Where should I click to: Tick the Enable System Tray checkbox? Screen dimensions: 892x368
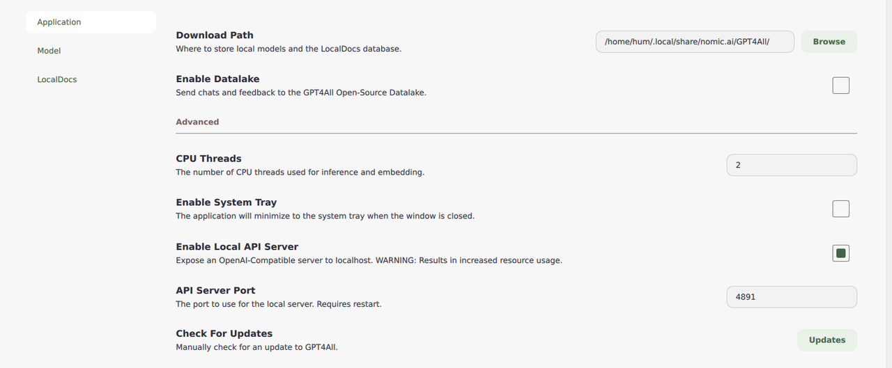(x=841, y=209)
